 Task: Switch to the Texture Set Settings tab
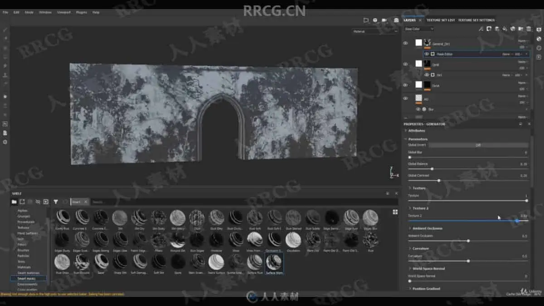476,20
